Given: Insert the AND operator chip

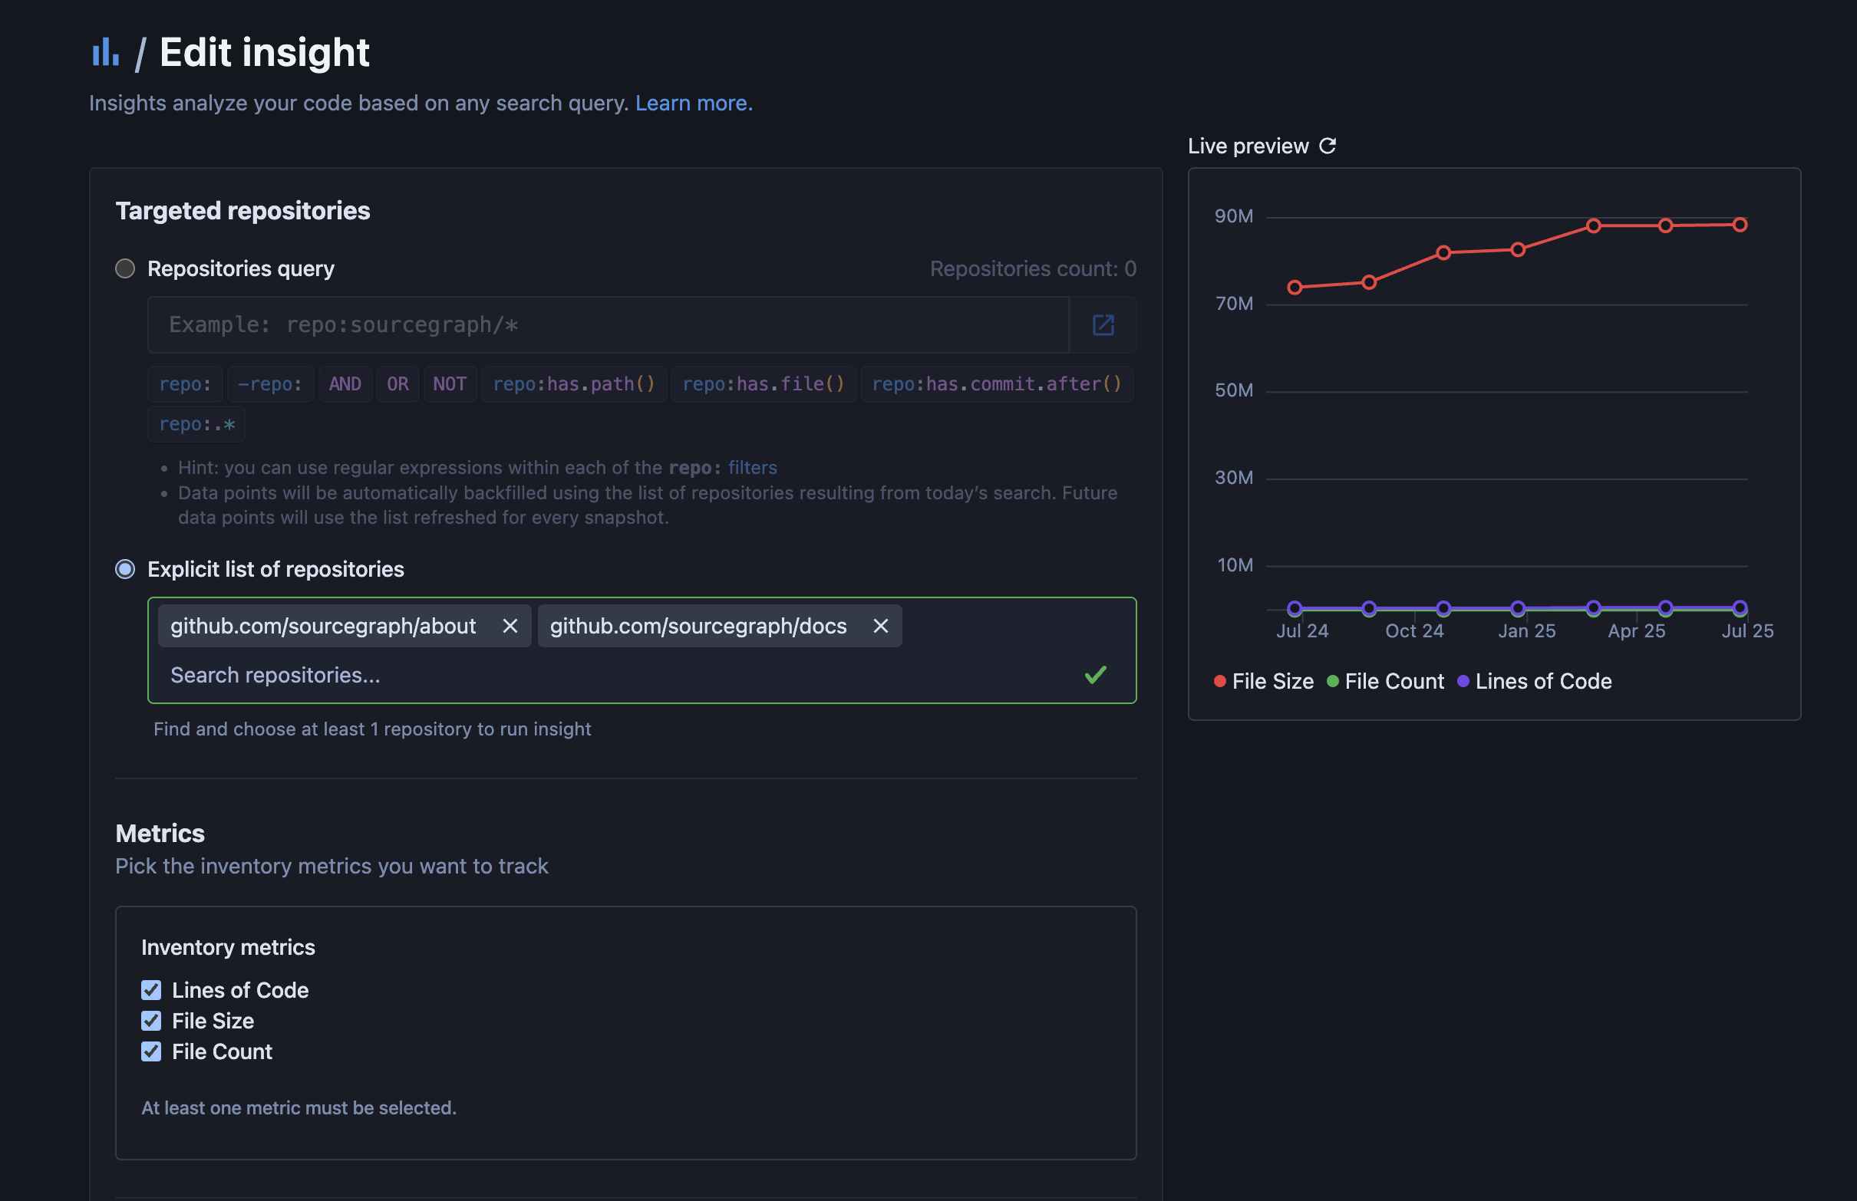Looking at the screenshot, I should coord(345,384).
